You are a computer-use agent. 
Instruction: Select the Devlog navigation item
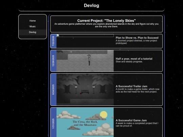(x=33, y=32)
